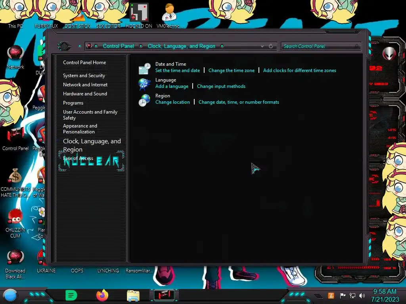Viewport: 406px width, 304px height.
Task: Click Change date, time, or number formats
Action: click(x=239, y=102)
